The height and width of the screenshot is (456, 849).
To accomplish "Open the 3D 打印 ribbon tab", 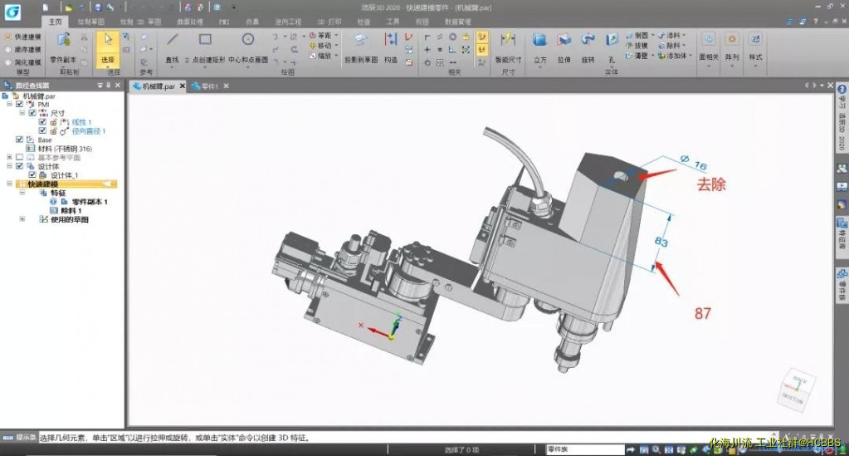I will [329, 22].
